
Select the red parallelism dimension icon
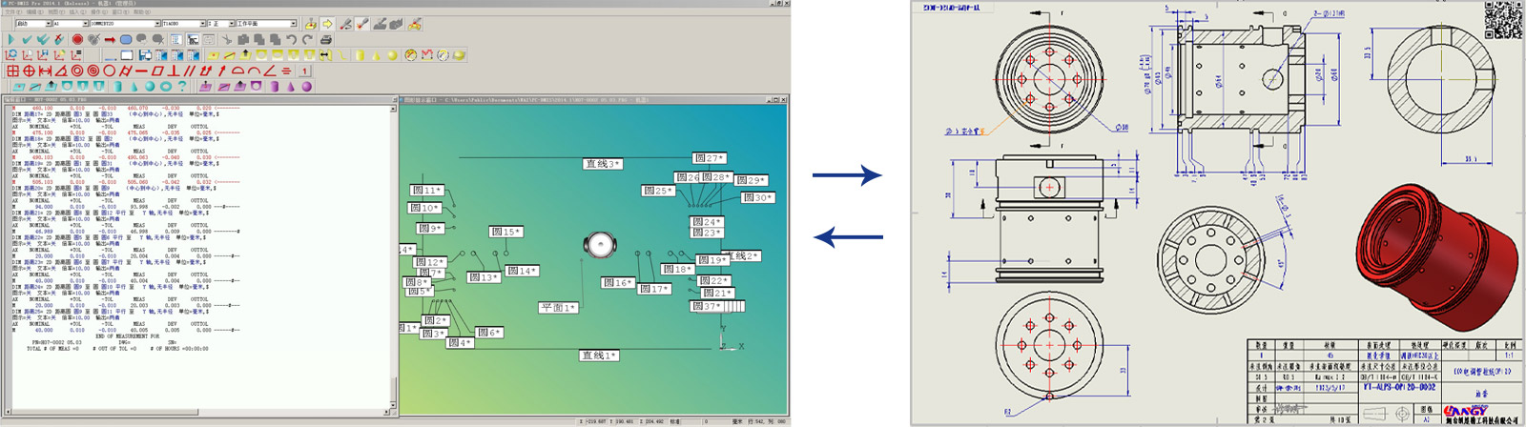coord(190,71)
